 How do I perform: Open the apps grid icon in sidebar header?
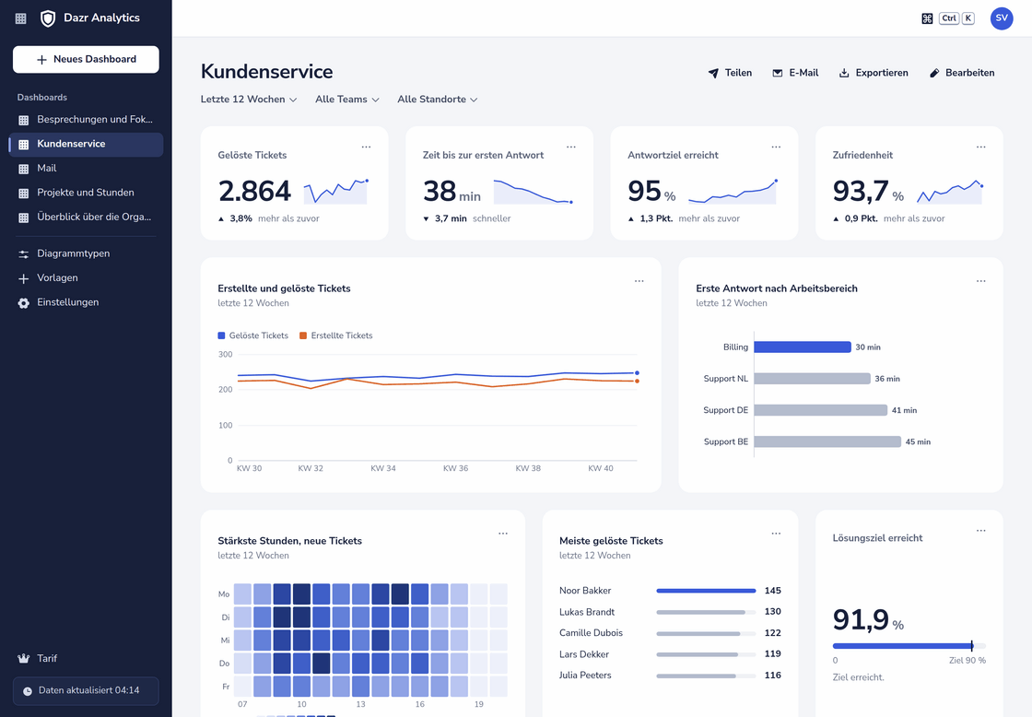click(x=21, y=18)
